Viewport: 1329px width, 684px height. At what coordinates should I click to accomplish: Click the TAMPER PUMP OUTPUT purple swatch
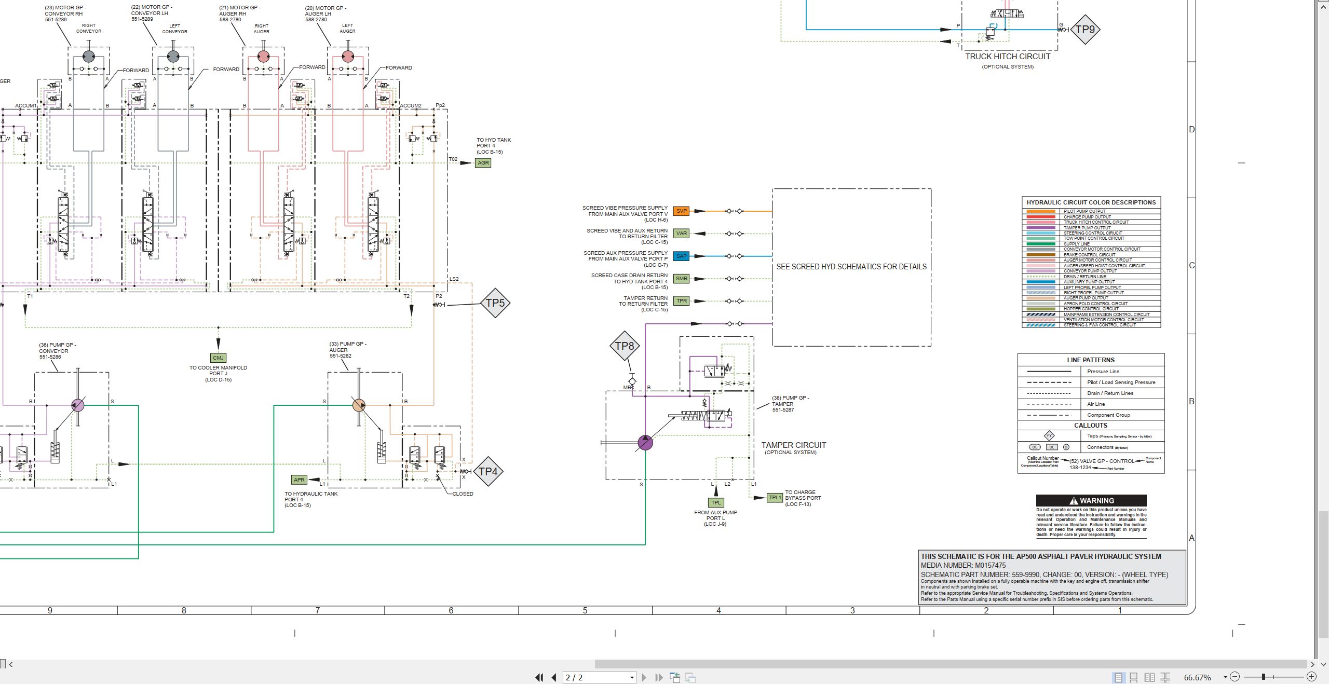click(x=1041, y=228)
